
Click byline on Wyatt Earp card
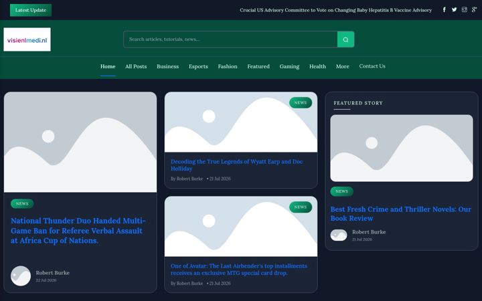[187, 179]
